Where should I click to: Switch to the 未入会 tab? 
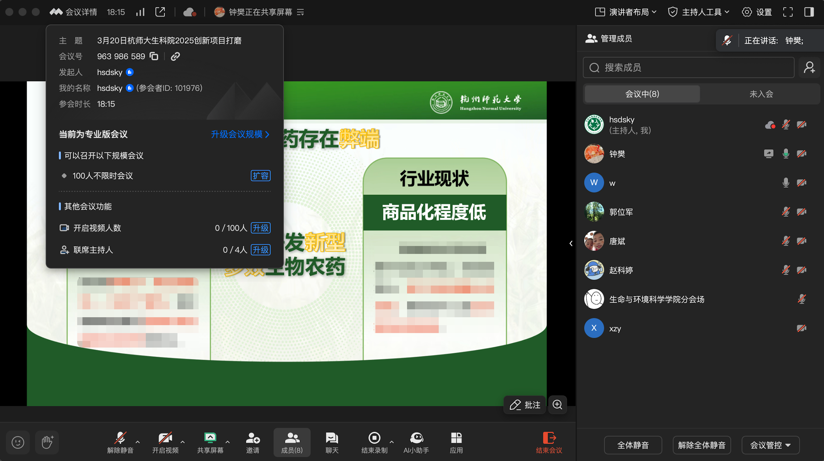coord(761,94)
